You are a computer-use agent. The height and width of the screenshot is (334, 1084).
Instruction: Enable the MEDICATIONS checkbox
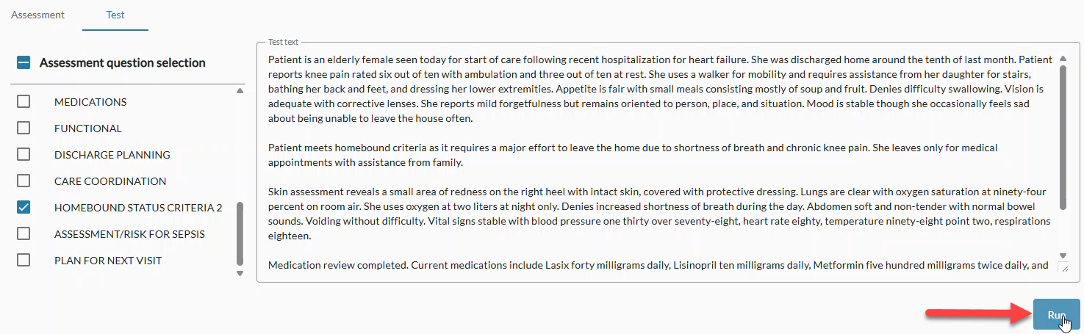pyautogui.click(x=24, y=102)
